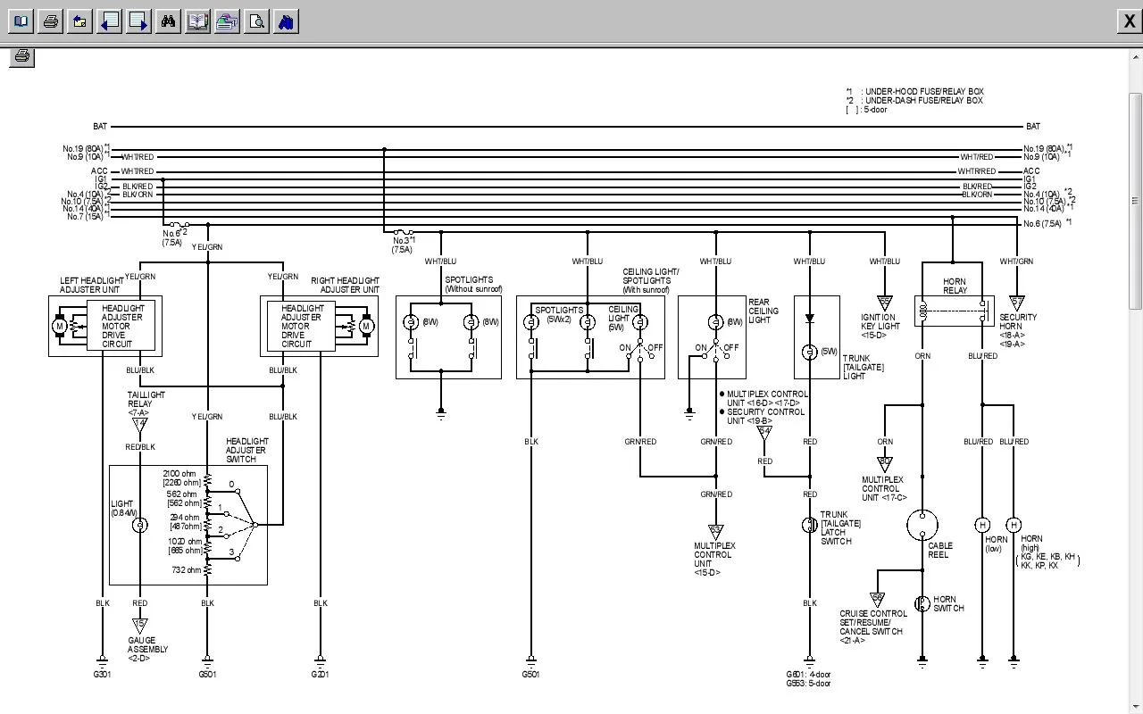Click TRUNK [TAILGATE] LATCH SWITCH label
The height and width of the screenshot is (714, 1143).
(841, 527)
